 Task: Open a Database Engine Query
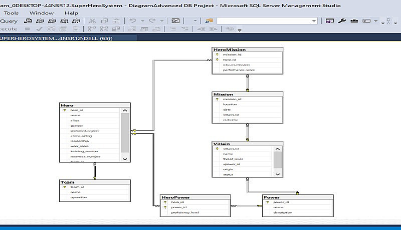[28, 21]
